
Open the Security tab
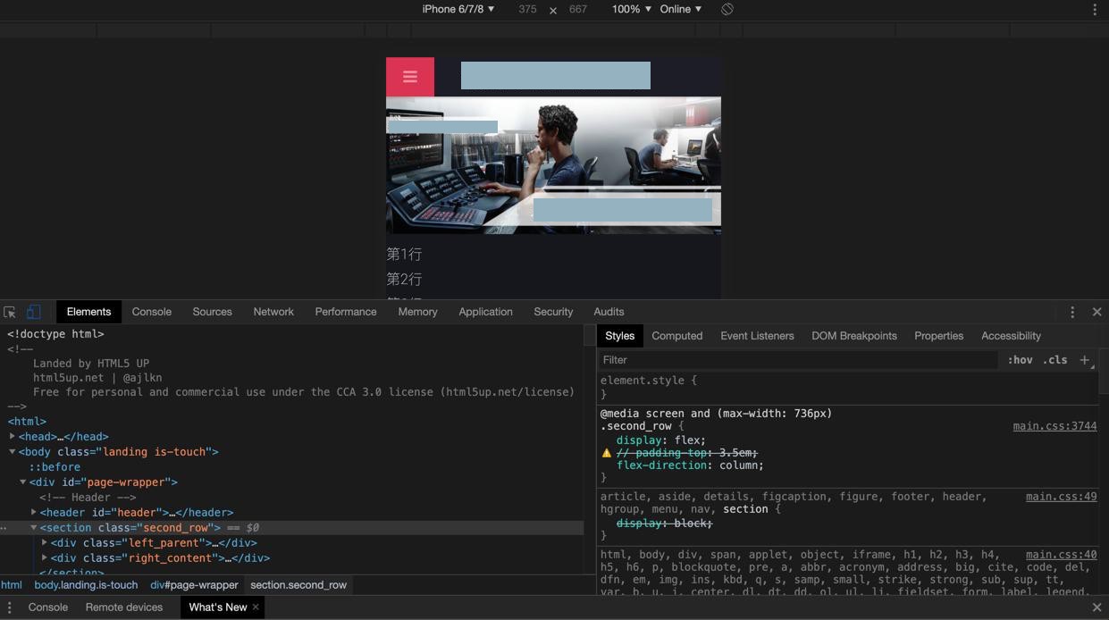[553, 312]
